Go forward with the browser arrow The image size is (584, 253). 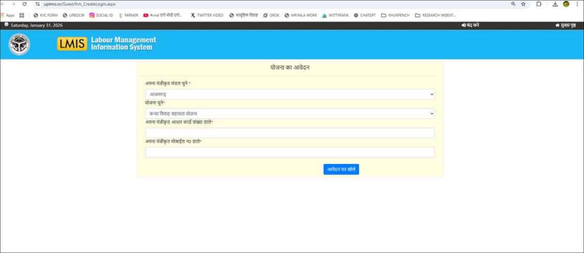14,4
